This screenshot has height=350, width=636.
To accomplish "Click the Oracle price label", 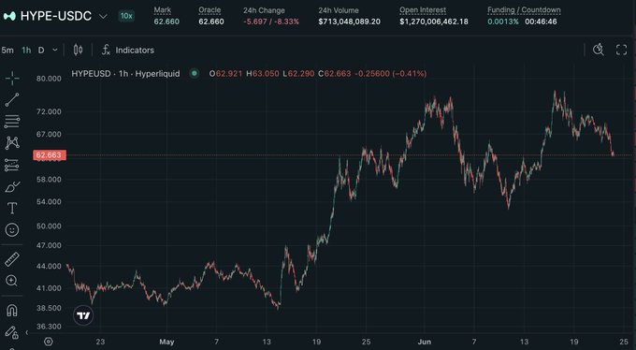I will [x=210, y=10].
